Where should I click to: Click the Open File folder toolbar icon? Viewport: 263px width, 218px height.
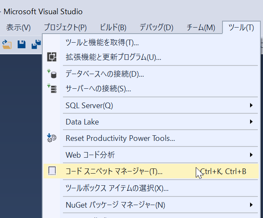click(7, 44)
